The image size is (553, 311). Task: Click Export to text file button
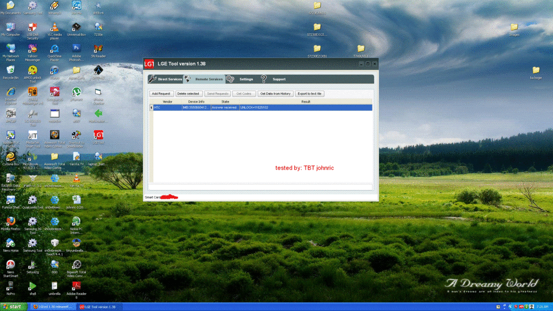(x=309, y=94)
